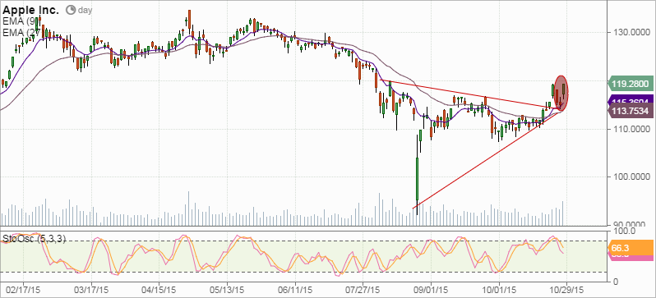The width and height of the screenshot is (656, 298).
Task: Click the StoOsc (5,3,3) indicator label
Action: [x=34, y=239]
